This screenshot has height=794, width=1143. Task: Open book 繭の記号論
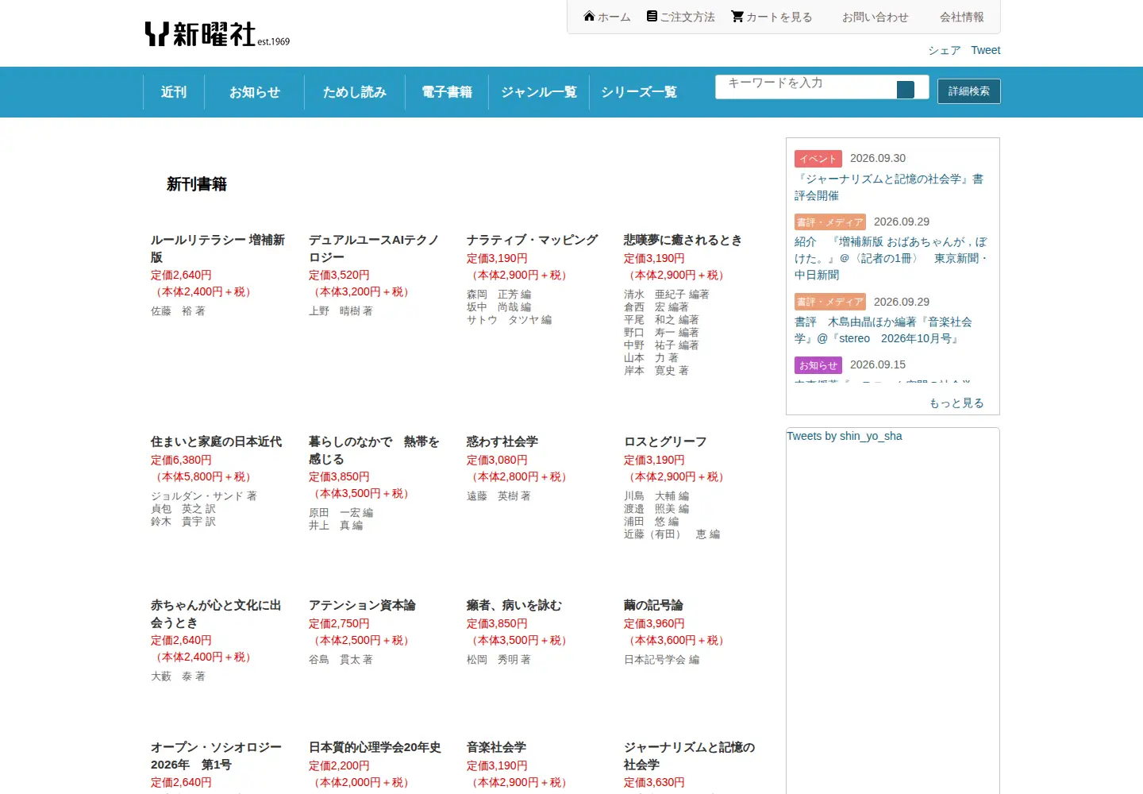pyautogui.click(x=653, y=605)
